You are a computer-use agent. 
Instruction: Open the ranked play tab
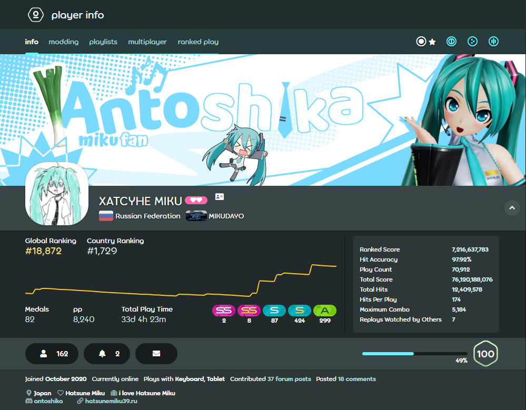click(x=198, y=42)
